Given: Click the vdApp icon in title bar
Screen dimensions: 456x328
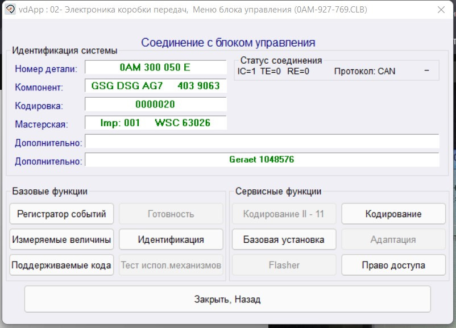Looking at the screenshot, I should point(10,10).
